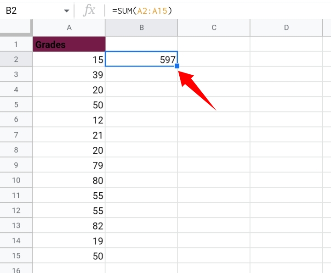Select cell A15 containing 50
The image size is (331, 273).
click(69, 256)
